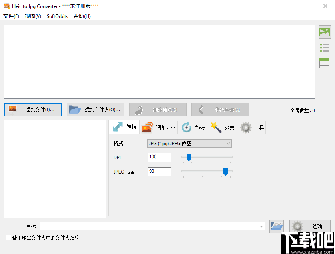The width and height of the screenshot is (335, 254).
Task: Select the thumbnail view icon in right sidebar
Action: [324, 32]
